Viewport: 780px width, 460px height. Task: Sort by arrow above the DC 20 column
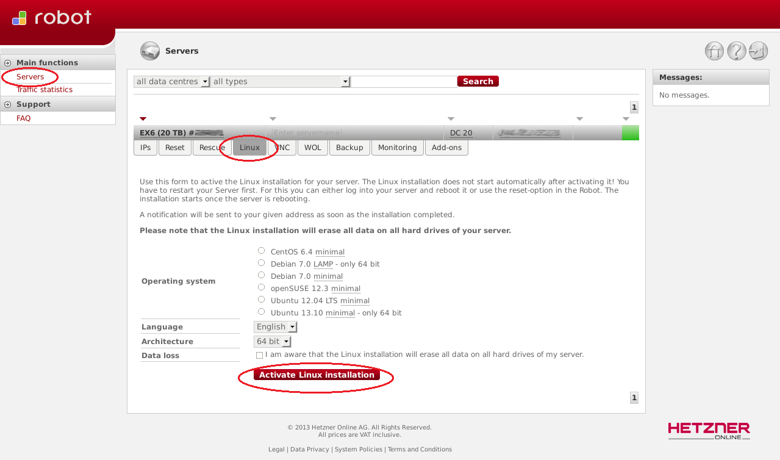451,118
